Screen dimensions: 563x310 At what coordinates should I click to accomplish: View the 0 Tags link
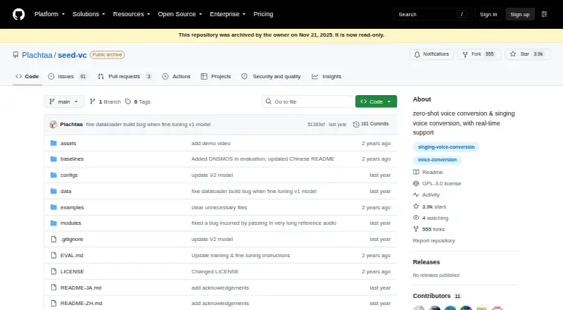point(137,101)
